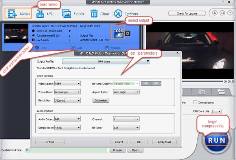Open the user account icon
Screen dimensions: 236x160
[215, 13]
